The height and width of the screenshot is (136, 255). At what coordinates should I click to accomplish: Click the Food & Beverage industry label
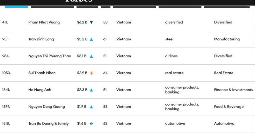(x=229, y=107)
